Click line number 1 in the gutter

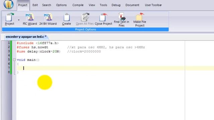(9, 43)
